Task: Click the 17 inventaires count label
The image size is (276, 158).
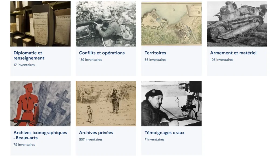Action: [x=24, y=65]
